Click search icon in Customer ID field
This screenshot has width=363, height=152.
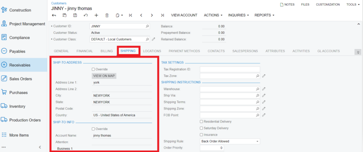tap(147, 26)
